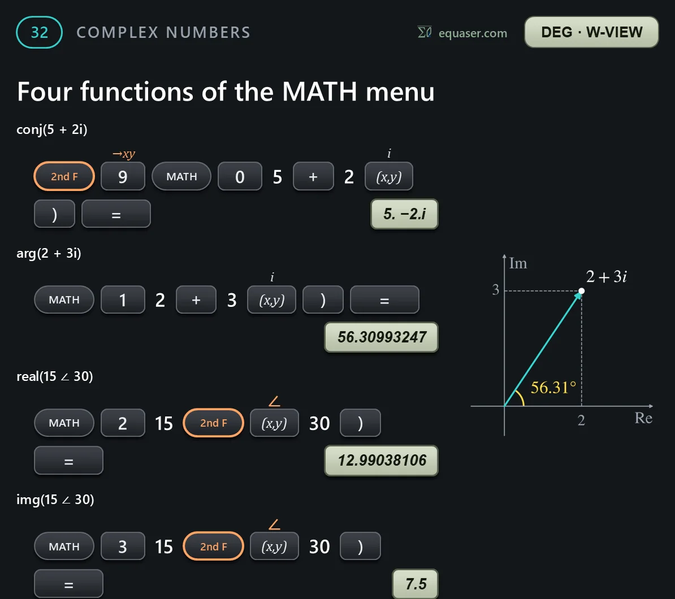Tap the equals key in img section
The height and width of the screenshot is (599, 675).
tap(68, 584)
